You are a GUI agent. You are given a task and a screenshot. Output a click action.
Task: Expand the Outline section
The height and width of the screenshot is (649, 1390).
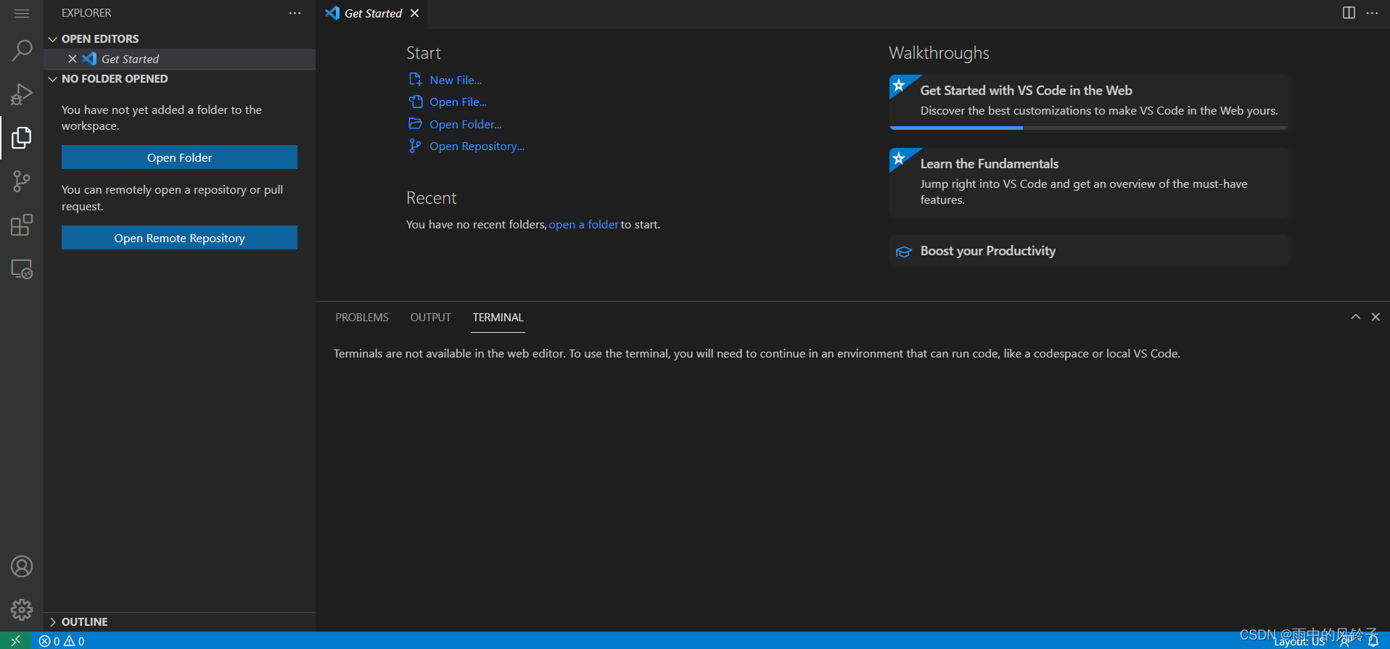pos(179,622)
